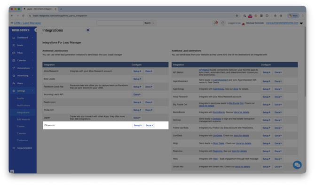The width and height of the screenshot is (315, 185).
Task: Open Docs for Trulia.com
Action: pos(149,110)
